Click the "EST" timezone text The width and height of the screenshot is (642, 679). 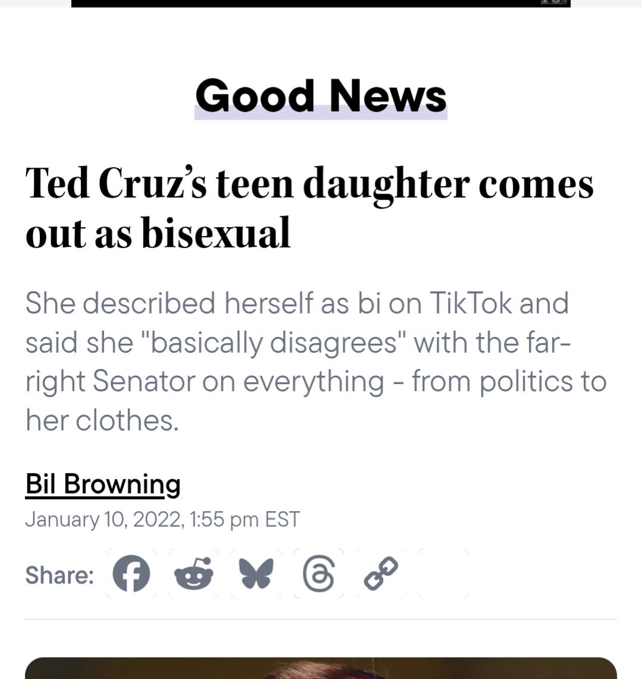click(283, 520)
